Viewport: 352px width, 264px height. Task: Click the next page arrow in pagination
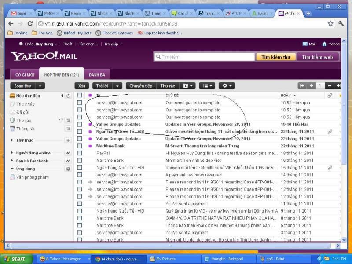[329, 86]
